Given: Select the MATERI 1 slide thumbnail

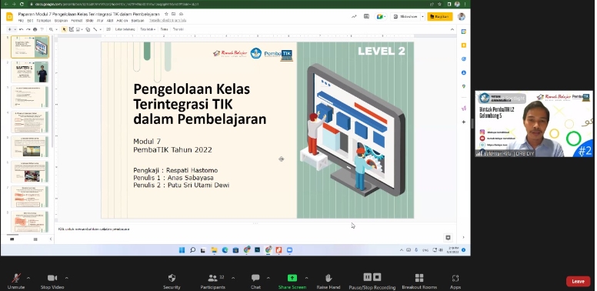Looking at the screenshot, I should tap(30, 72).
